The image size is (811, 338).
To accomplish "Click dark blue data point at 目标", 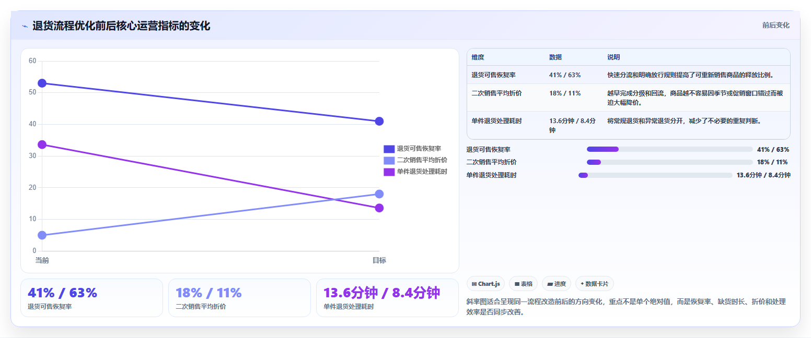I will [x=379, y=122].
